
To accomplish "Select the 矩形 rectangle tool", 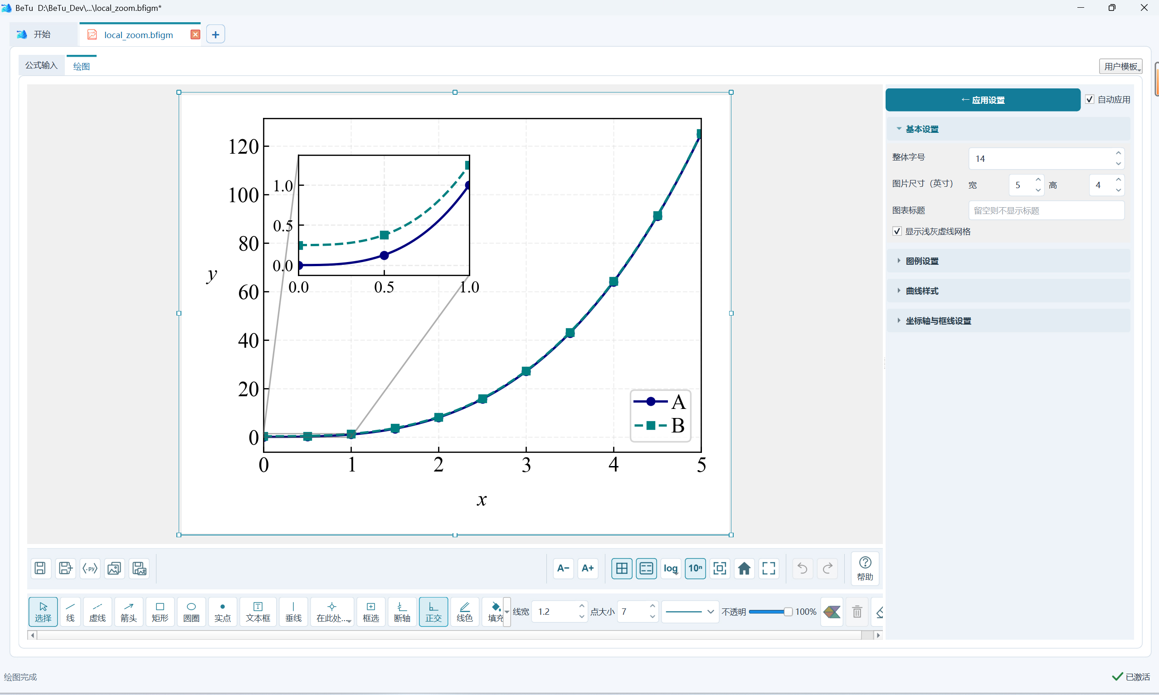I will point(160,611).
